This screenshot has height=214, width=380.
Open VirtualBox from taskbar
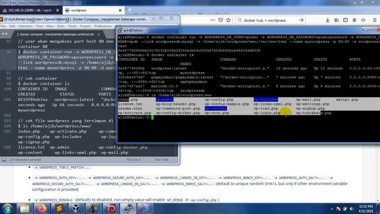click(77, 209)
